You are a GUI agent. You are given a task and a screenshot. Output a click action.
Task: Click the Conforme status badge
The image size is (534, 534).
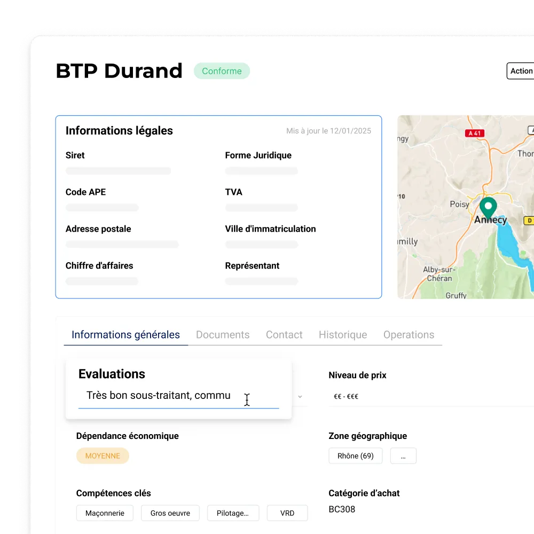pyautogui.click(x=222, y=71)
